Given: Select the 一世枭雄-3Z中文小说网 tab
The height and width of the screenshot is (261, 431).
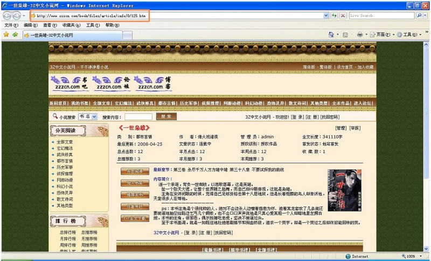Looking at the screenshot, I should (73, 35).
